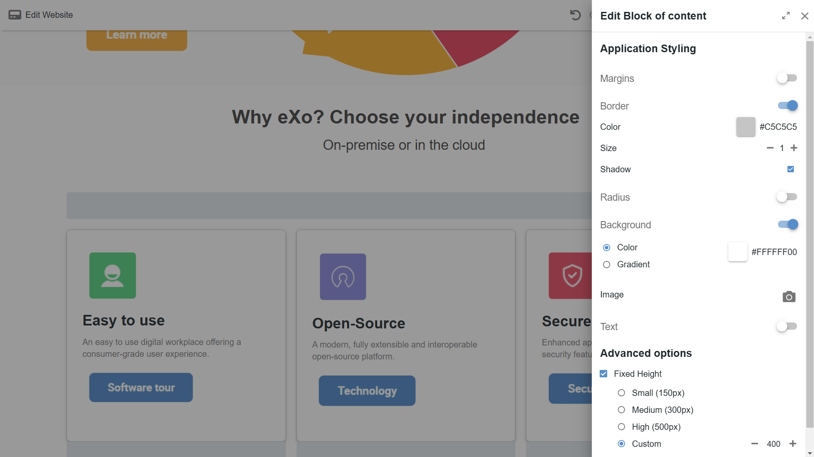Select the Gradient background option
Image resolution: width=814 pixels, height=457 pixels.
(607, 264)
